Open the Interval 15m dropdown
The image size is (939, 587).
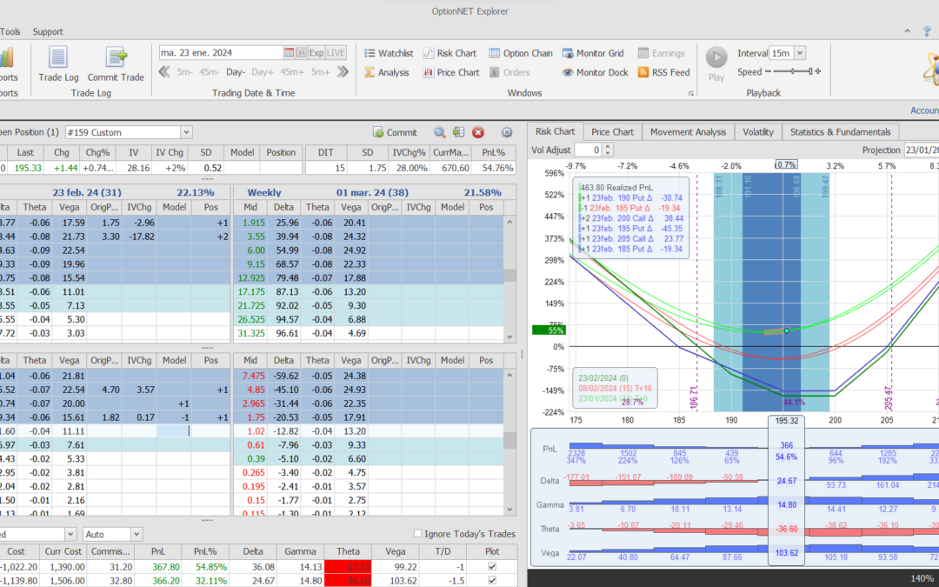point(799,53)
